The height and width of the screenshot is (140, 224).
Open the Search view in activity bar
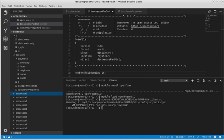5,21
